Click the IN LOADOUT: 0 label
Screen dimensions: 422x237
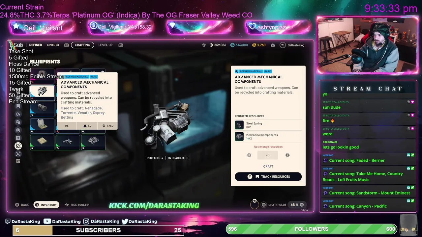[x=178, y=158]
